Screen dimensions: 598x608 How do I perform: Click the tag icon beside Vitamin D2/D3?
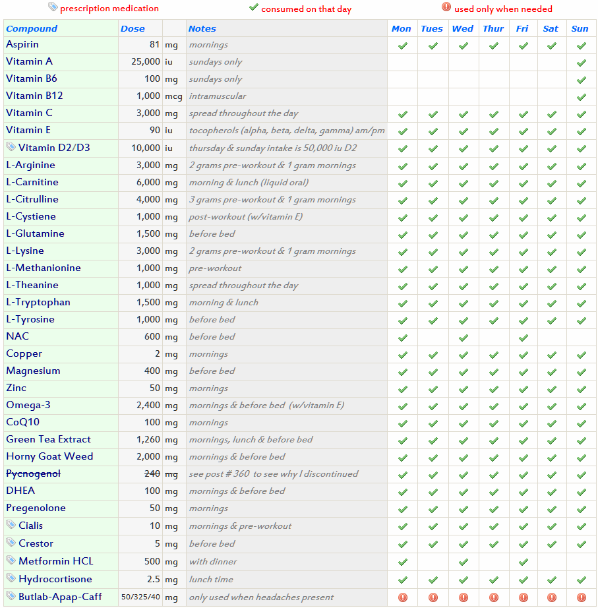11,147
